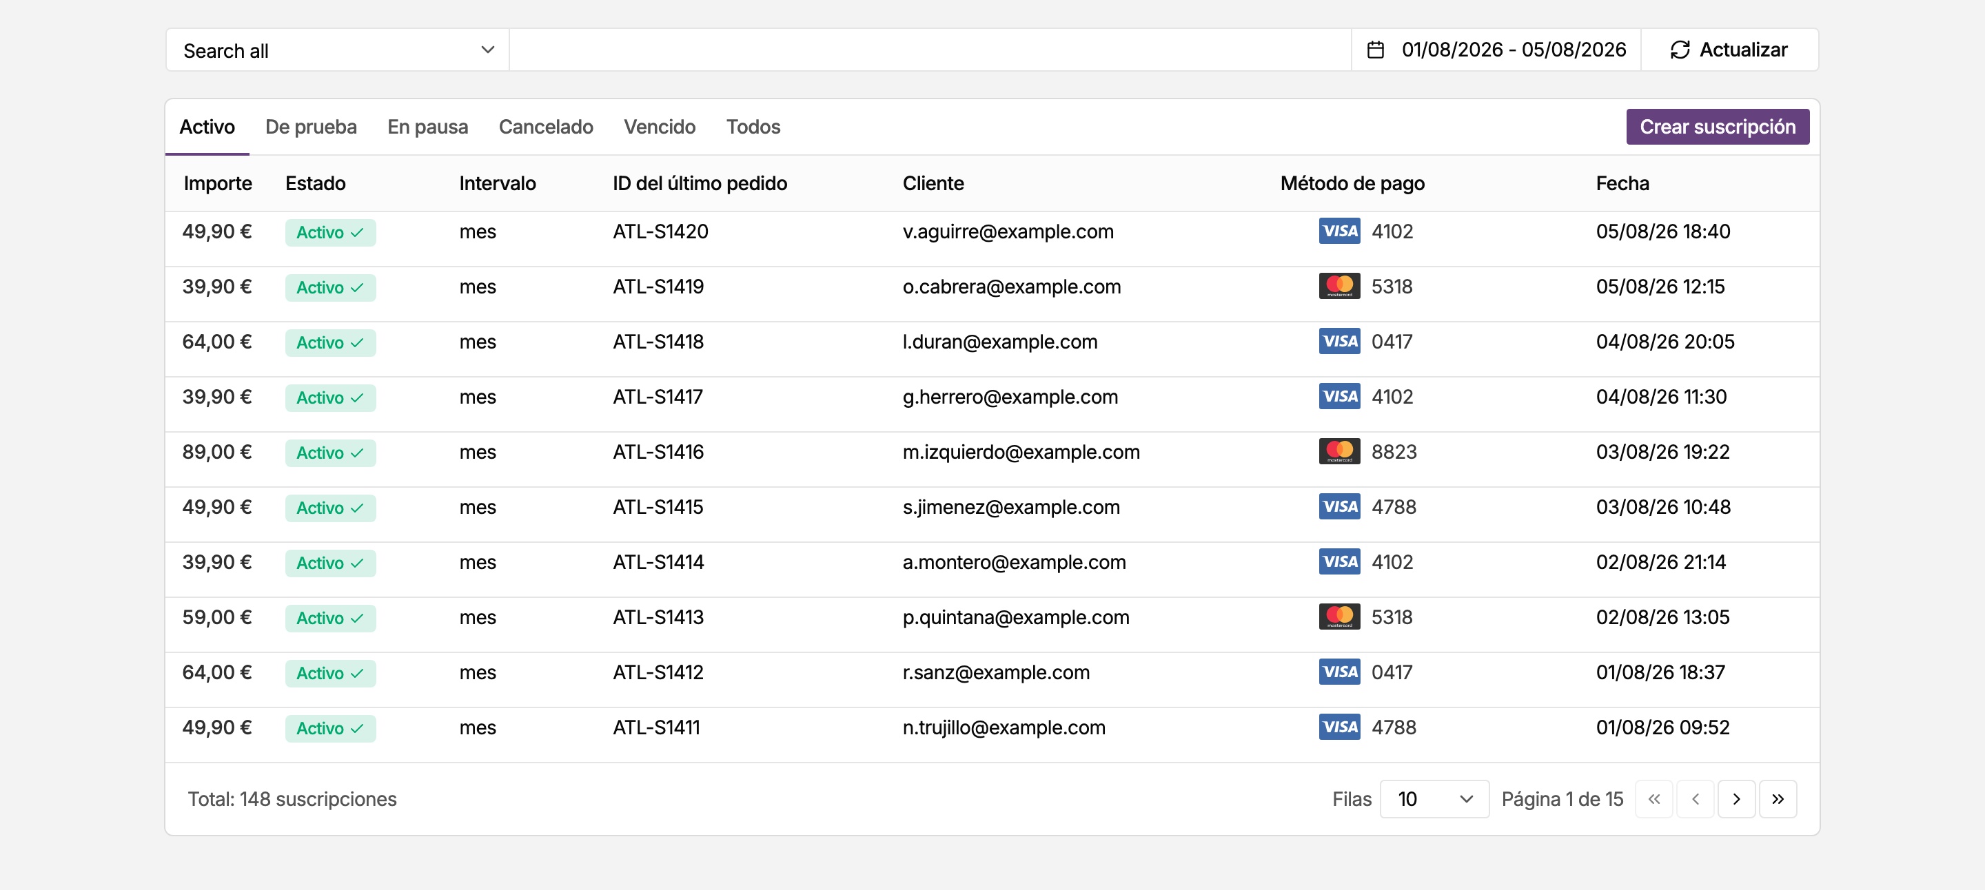Go to the first page of results
Image resolution: width=1985 pixels, height=890 pixels.
(1653, 799)
